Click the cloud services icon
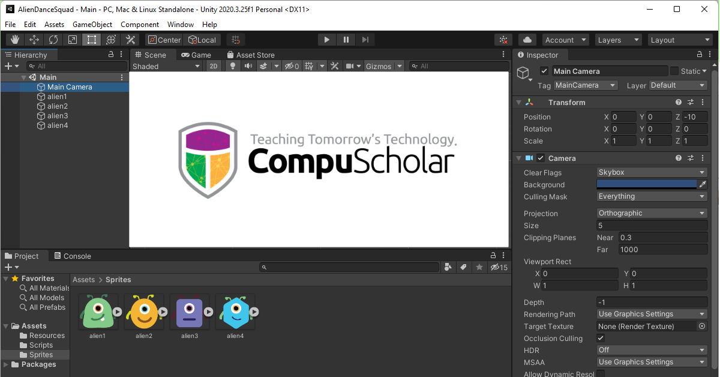Screen dimensions: 720x377 click(527, 40)
